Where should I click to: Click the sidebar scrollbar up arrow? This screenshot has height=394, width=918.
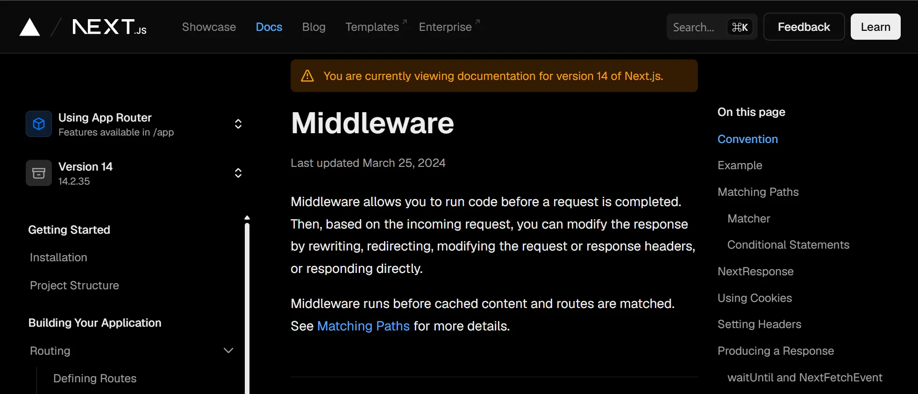(247, 217)
